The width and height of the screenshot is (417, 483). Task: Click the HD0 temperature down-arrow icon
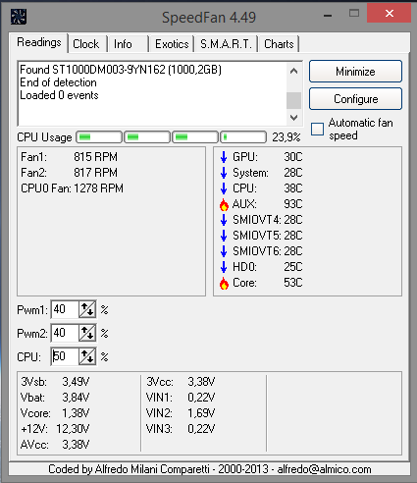[x=224, y=267]
